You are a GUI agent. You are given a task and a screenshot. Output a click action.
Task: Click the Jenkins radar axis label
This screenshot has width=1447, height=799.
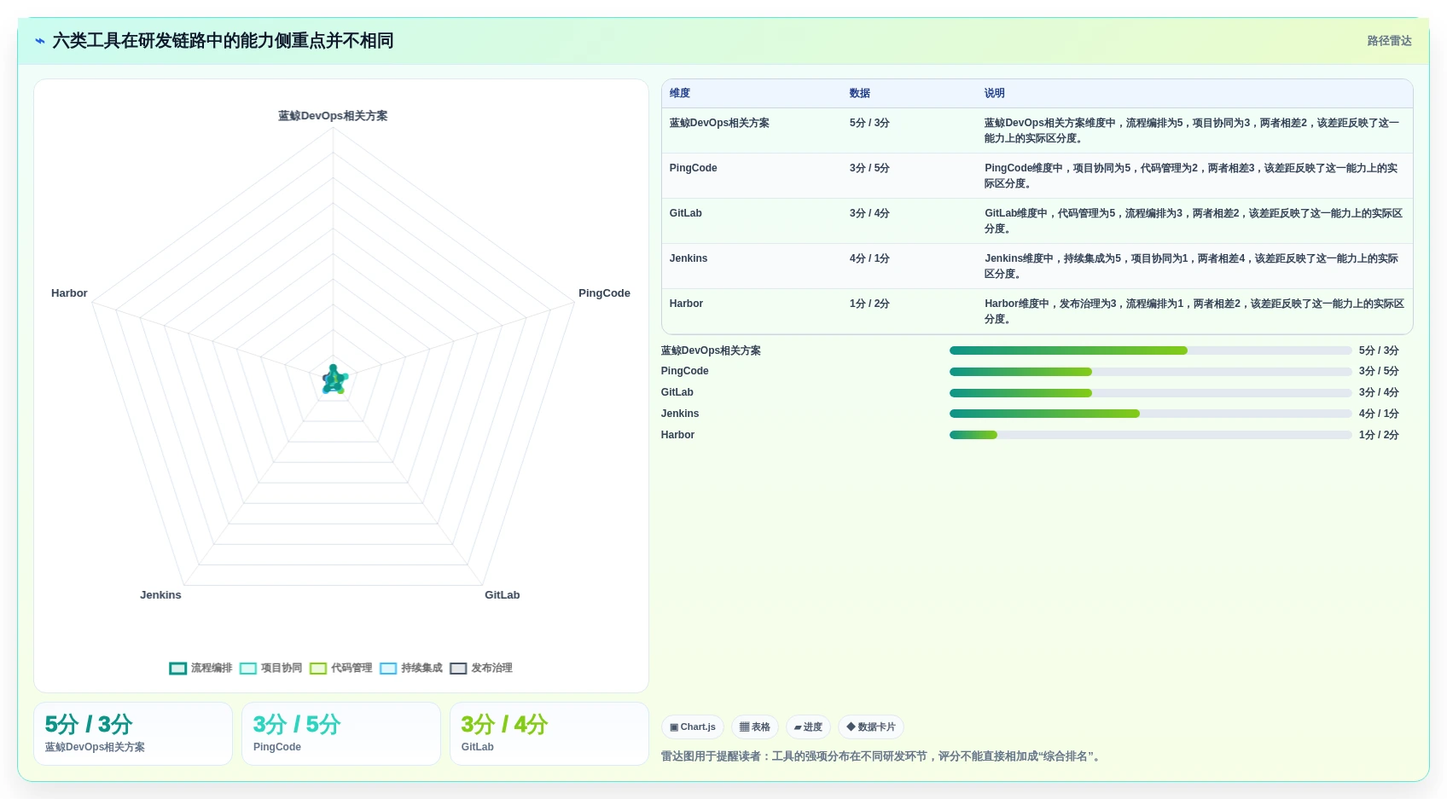click(x=160, y=595)
